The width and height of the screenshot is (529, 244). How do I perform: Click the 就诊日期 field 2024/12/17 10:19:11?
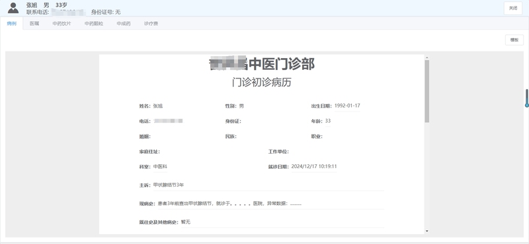click(313, 167)
